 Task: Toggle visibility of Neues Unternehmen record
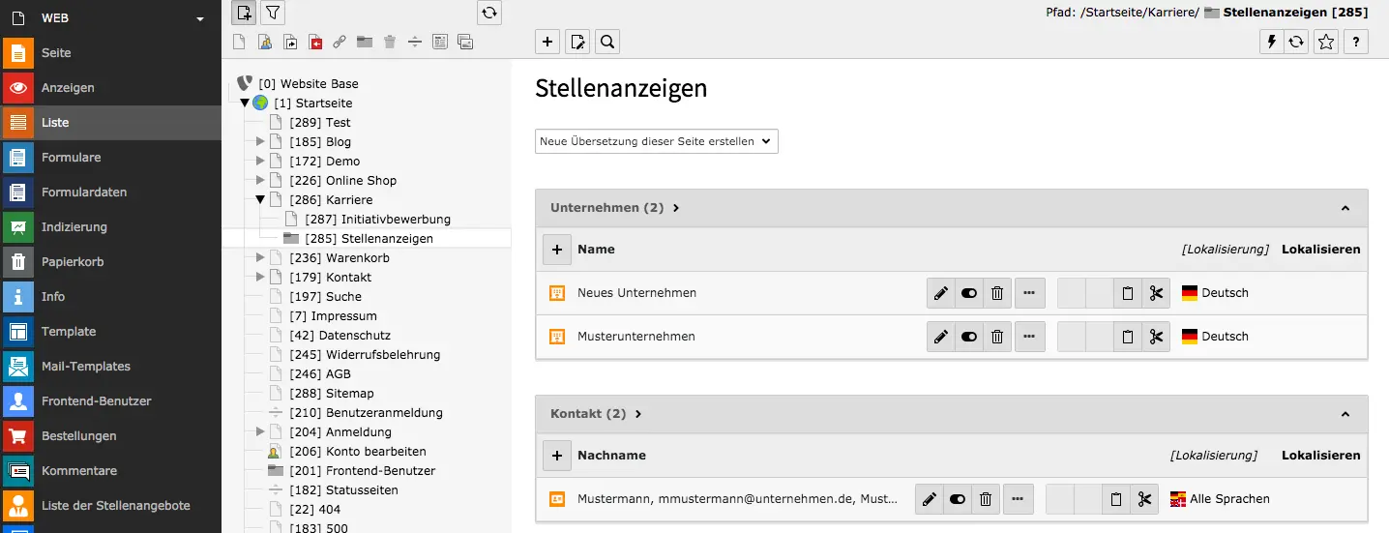tap(968, 293)
